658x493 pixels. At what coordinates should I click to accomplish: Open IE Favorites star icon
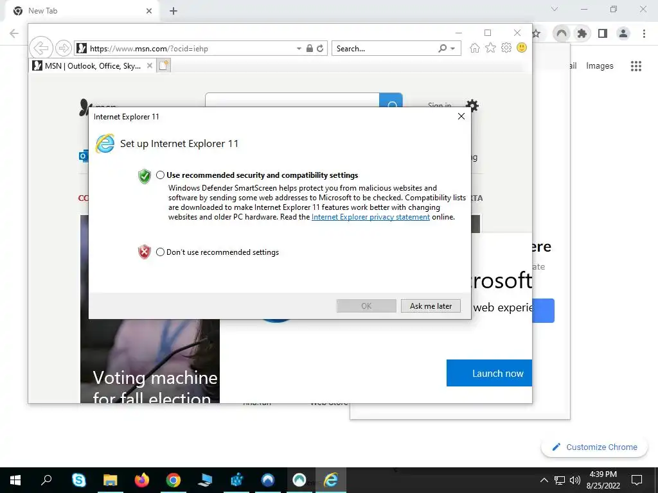(x=490, y=48)
